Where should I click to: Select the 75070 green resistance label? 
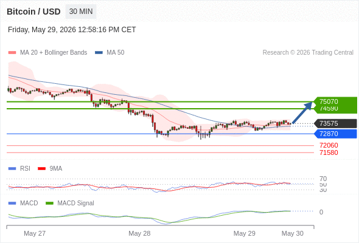(x=335, y=101)
